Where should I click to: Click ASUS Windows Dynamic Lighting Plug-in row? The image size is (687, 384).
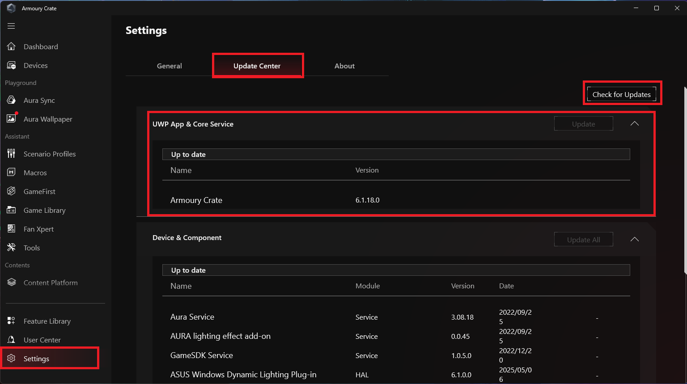tap(396, 375)
